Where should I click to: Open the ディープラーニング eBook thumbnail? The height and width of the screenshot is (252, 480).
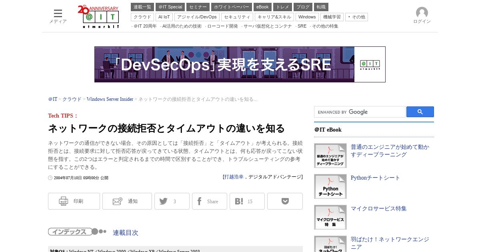pos(330,156)
